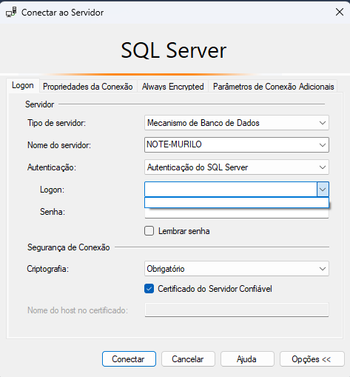Click inside the Logon text field
350x377 pixels.
(231, 190)
